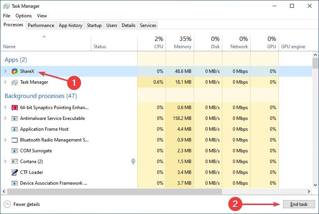Switch to the Performance tab
Screen dimensions: 319x214
41,25
